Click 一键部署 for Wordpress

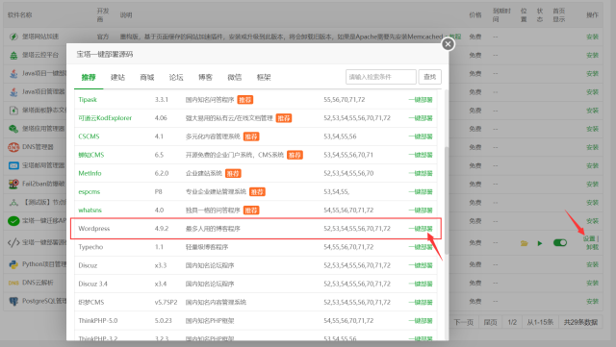pyautogui.click(x=421, y=229)
